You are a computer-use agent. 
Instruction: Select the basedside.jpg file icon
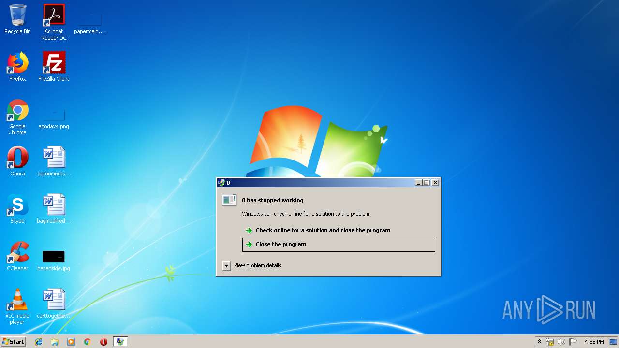(x=54, y=261)
